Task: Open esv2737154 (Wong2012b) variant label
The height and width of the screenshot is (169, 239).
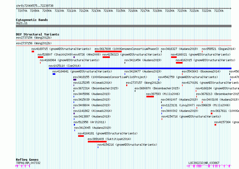Action: (x=34, y=38)
